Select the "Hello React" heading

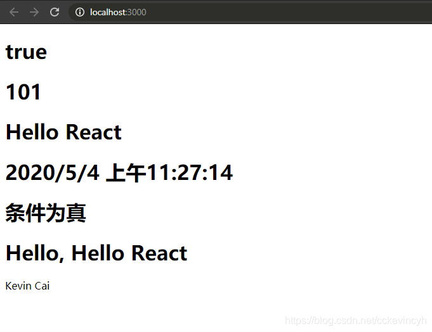tap(63, 132)
